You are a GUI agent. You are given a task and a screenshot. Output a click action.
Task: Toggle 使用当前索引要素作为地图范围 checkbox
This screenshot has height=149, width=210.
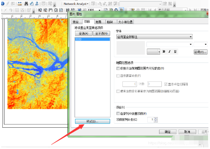pyautogui.click(x=118, y=91)
